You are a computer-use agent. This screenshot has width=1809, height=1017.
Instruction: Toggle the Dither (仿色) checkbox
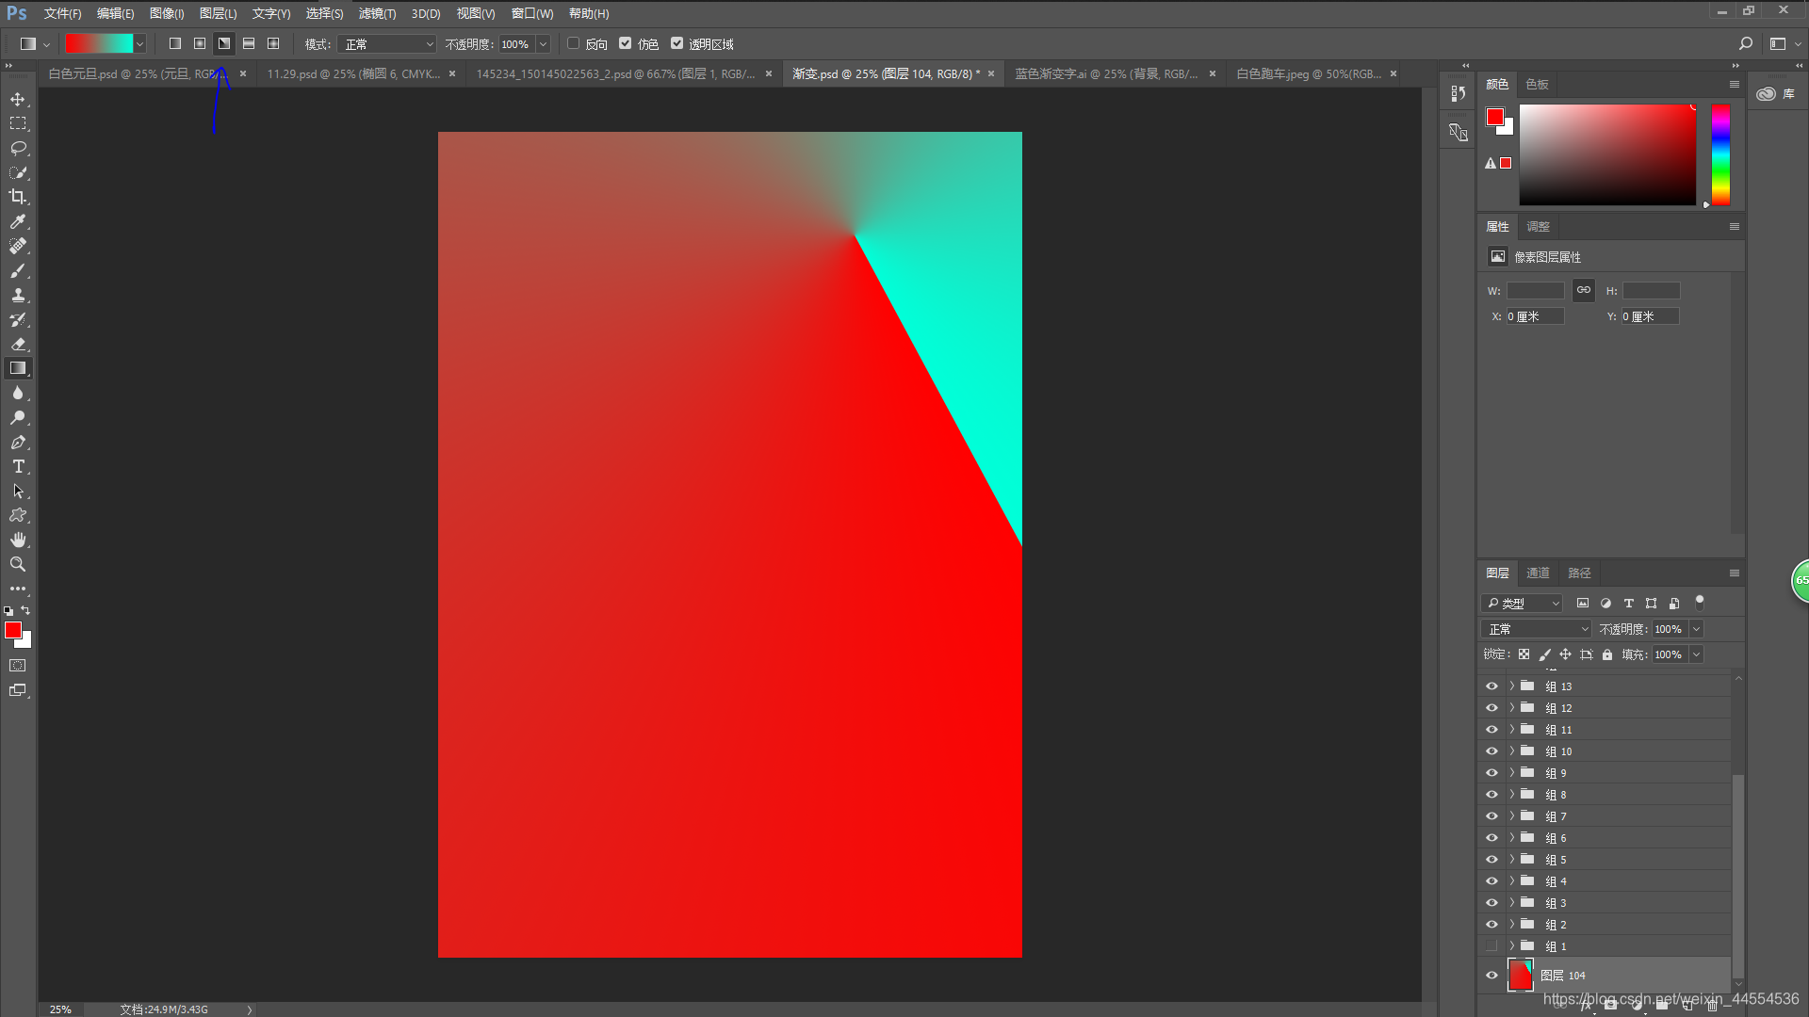tap(625, 43)
